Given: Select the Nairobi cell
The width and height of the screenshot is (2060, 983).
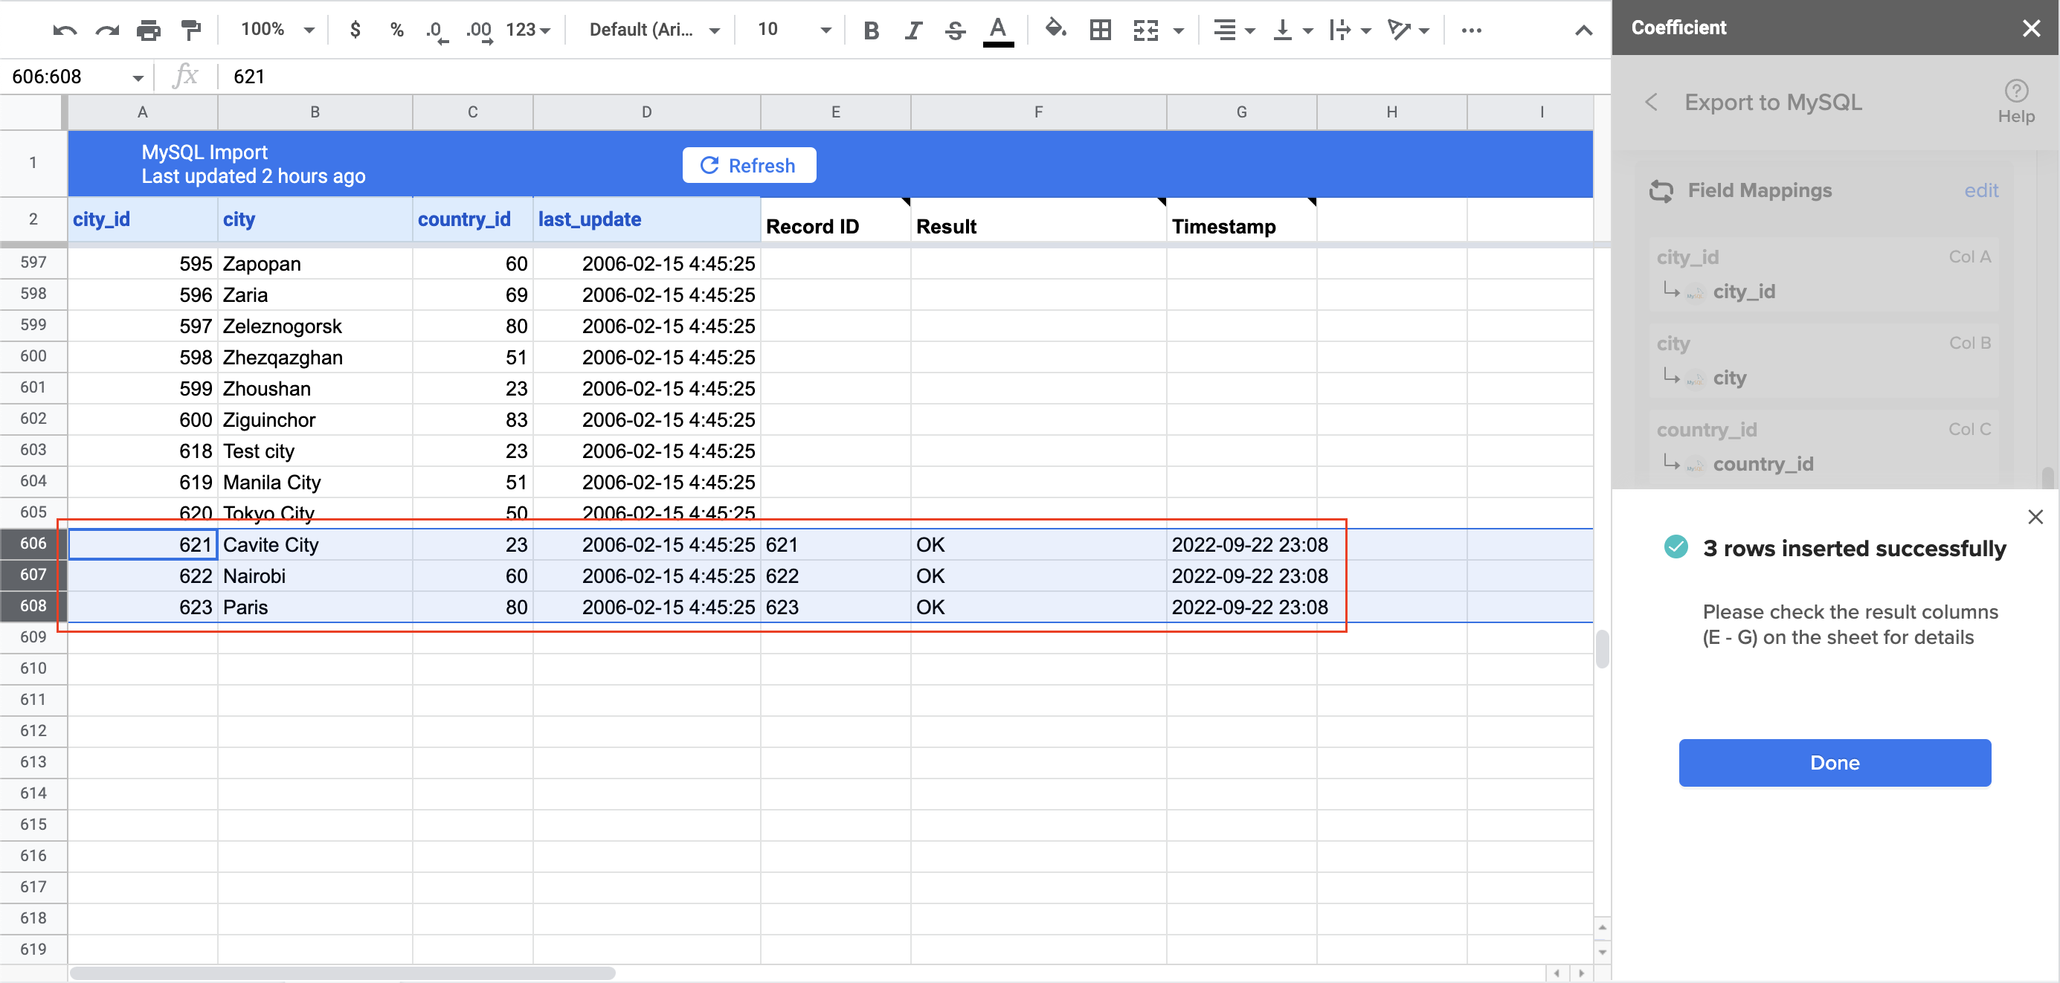Looking at the screenshot, I should tap(315, 576).
